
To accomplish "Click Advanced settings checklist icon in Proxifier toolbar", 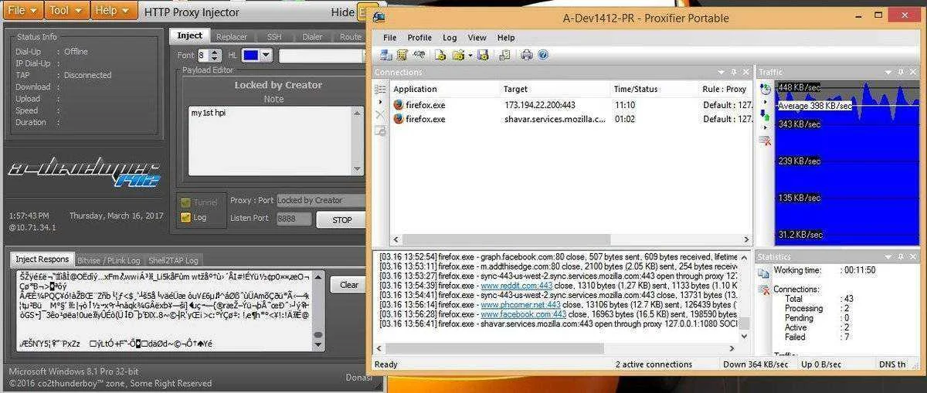I will pyautogui.click(x=504, y=55).
